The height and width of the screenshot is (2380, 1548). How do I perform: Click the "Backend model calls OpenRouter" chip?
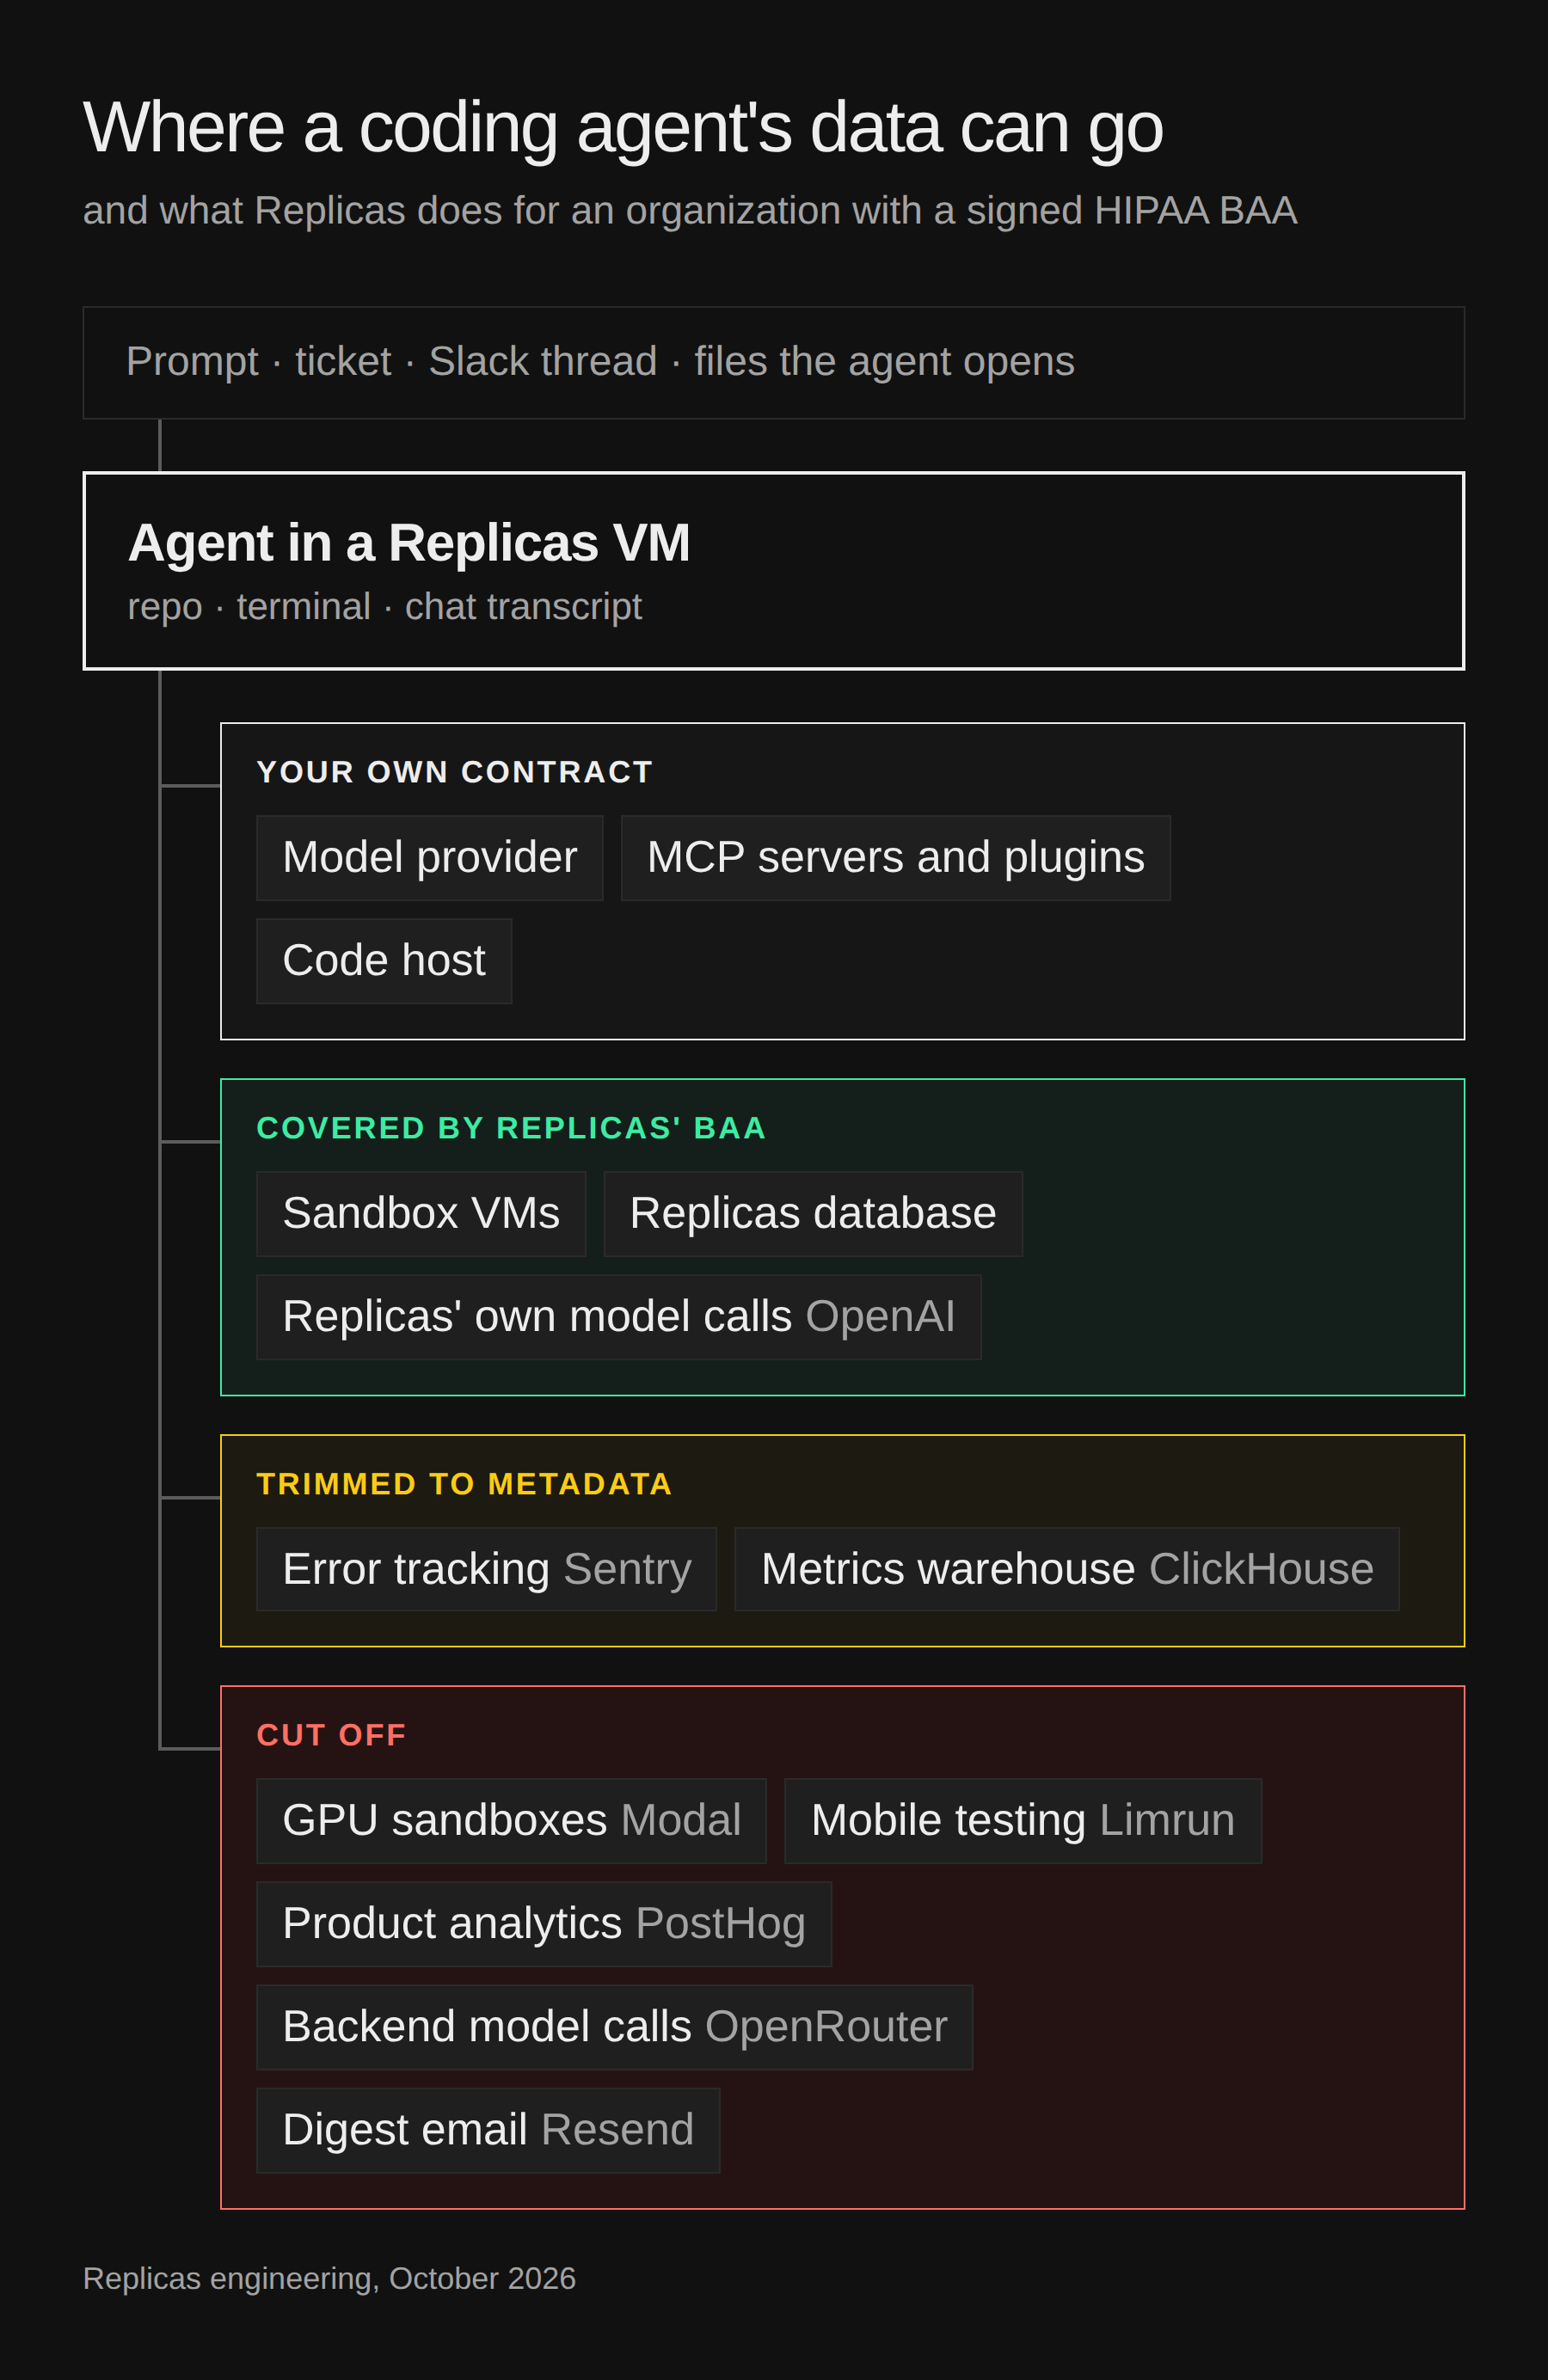[615, 2027]
